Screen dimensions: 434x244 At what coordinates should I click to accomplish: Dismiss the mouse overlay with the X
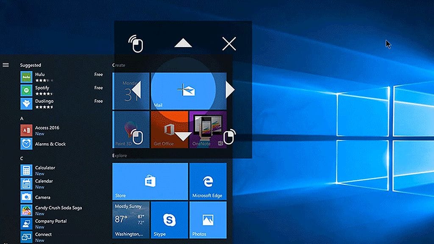(x=229, y=44)
